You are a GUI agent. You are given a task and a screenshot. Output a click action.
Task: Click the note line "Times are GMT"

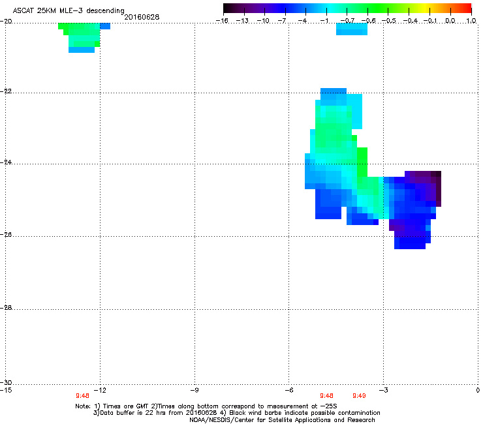point(206,406)
